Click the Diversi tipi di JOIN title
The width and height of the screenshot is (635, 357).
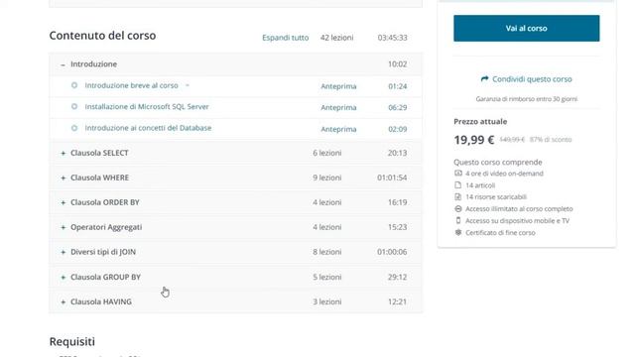pos(103,252)
